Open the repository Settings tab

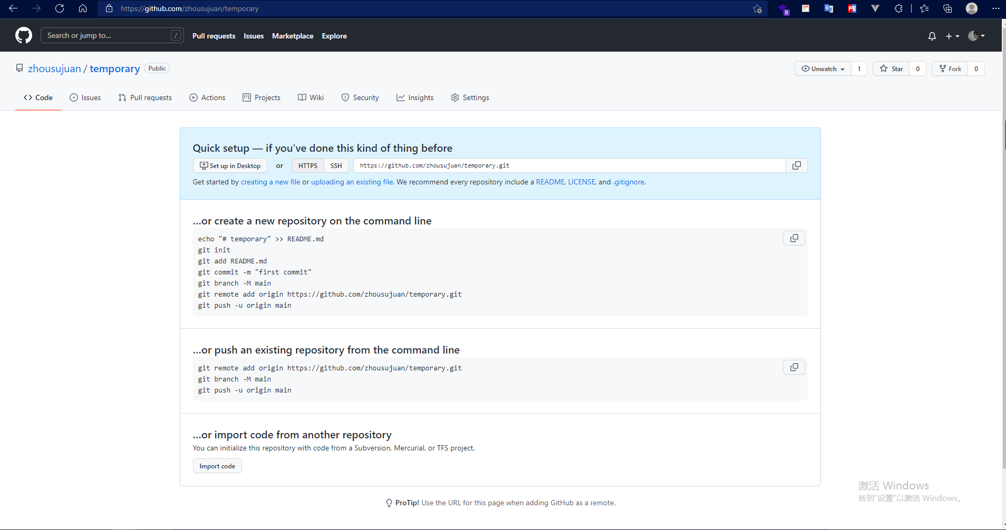(x=470, y=97)
